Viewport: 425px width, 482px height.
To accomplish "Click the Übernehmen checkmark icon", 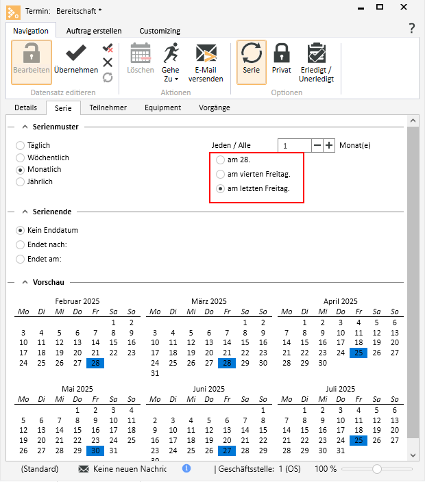I will coord(76,53).
